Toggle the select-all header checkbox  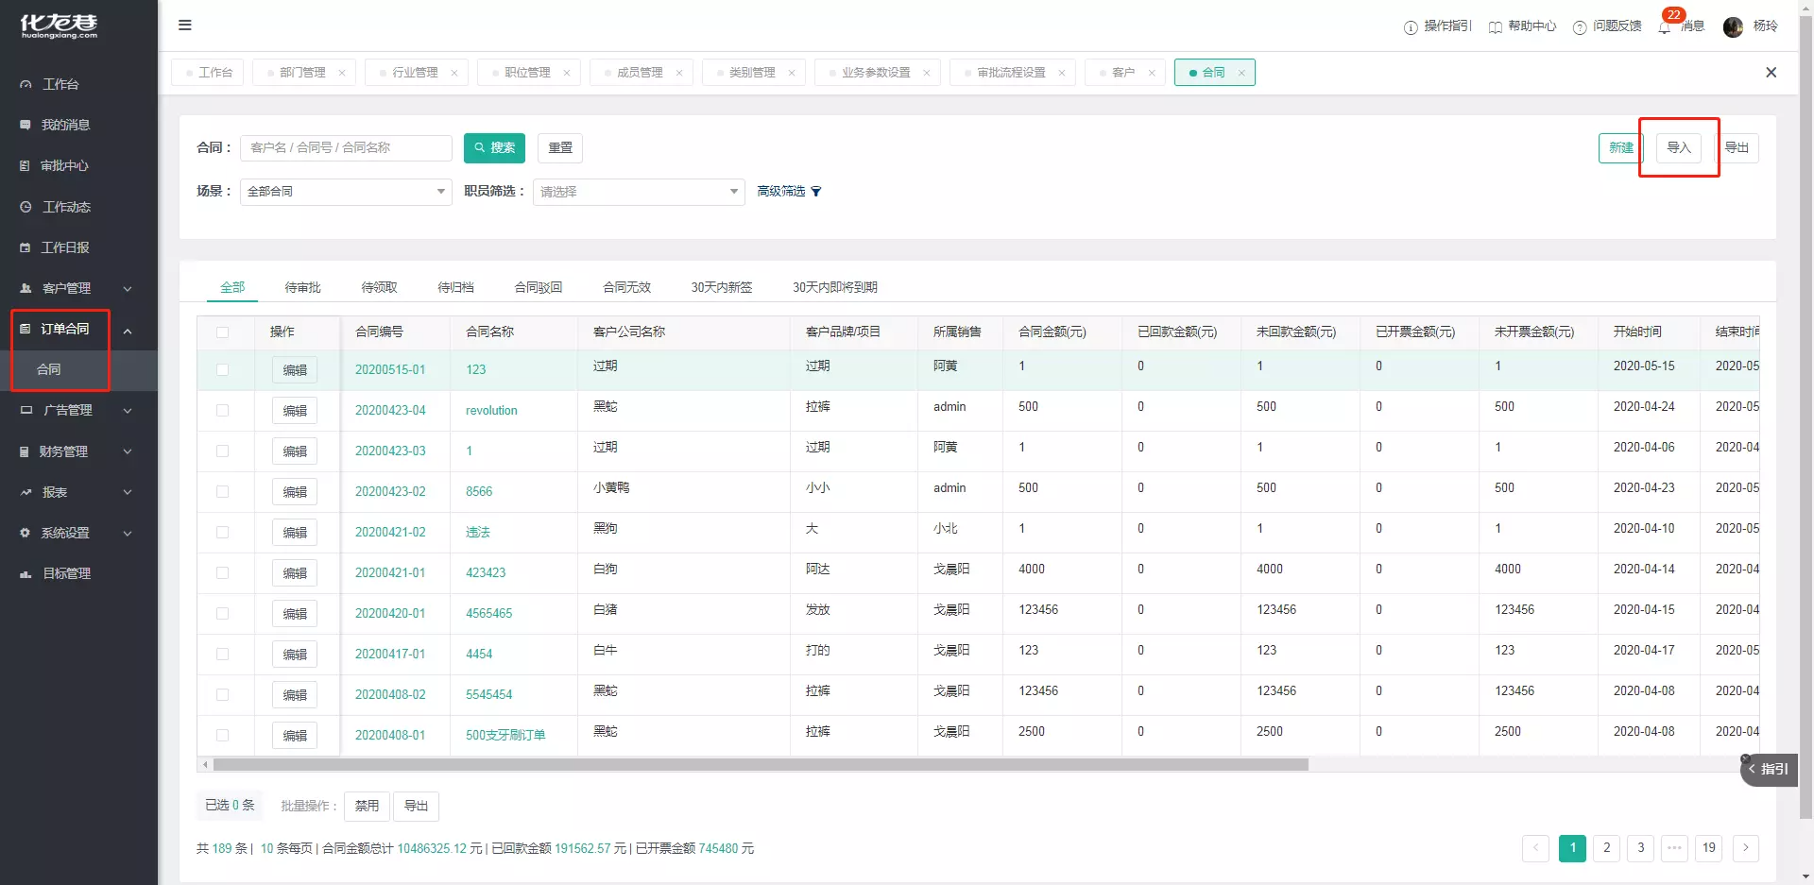pos(222,332)
